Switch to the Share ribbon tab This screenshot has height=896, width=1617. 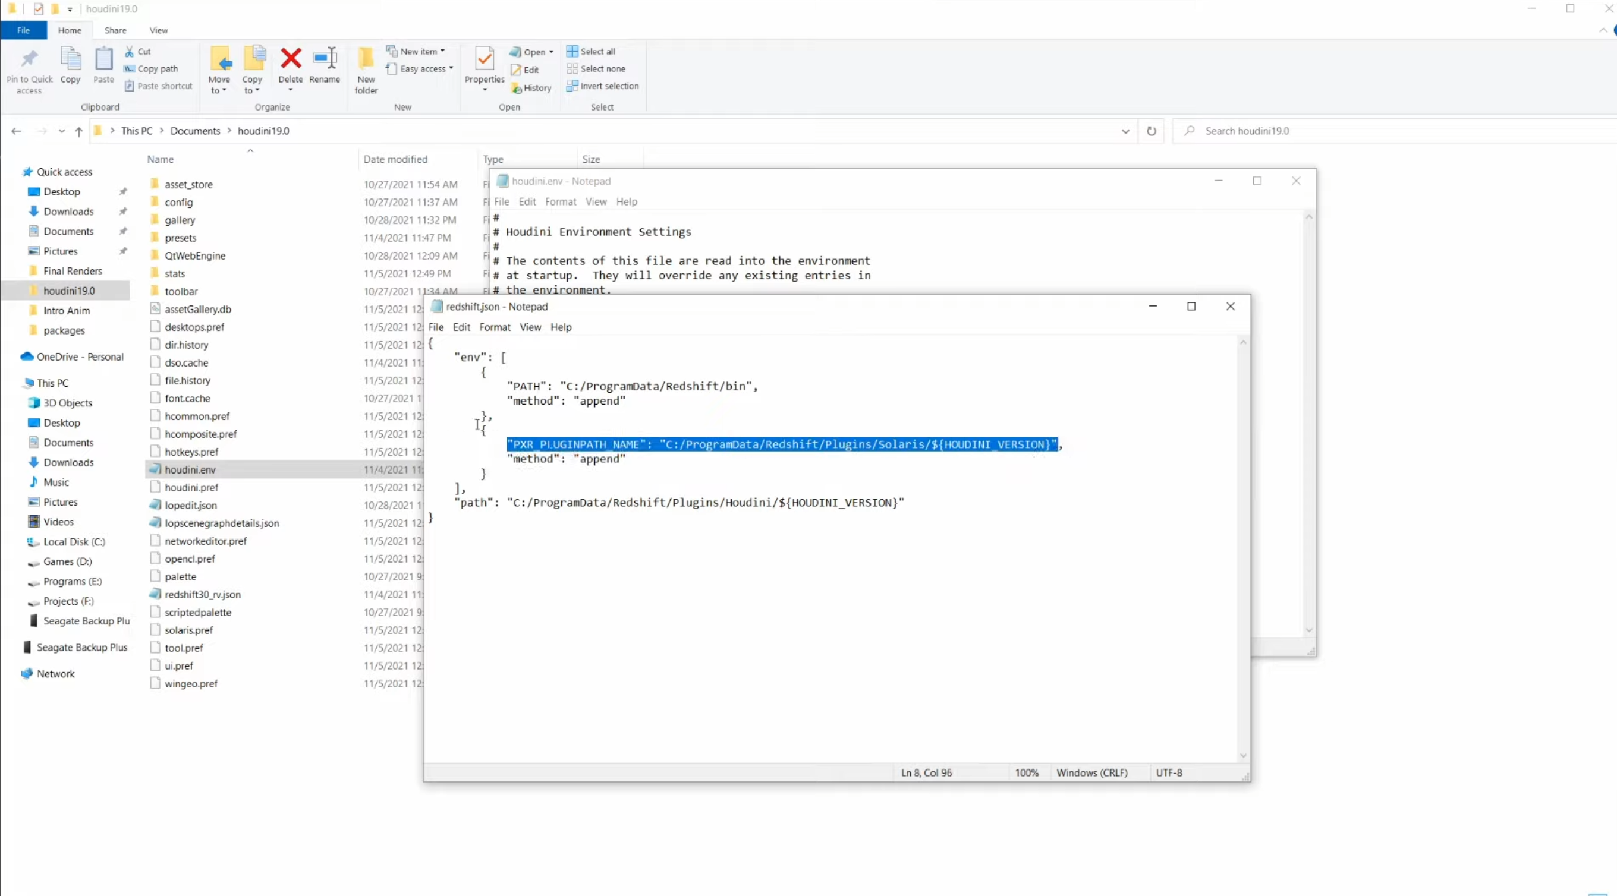115,30
